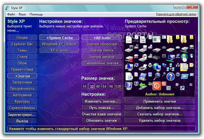Go to the Прозрачность section

pos(22,89)
